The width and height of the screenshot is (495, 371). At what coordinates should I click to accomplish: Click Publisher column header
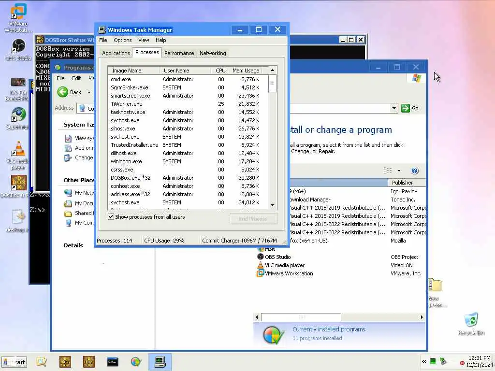[407, 182]
